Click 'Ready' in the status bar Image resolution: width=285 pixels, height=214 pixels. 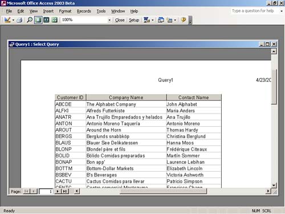pos(9,211)
